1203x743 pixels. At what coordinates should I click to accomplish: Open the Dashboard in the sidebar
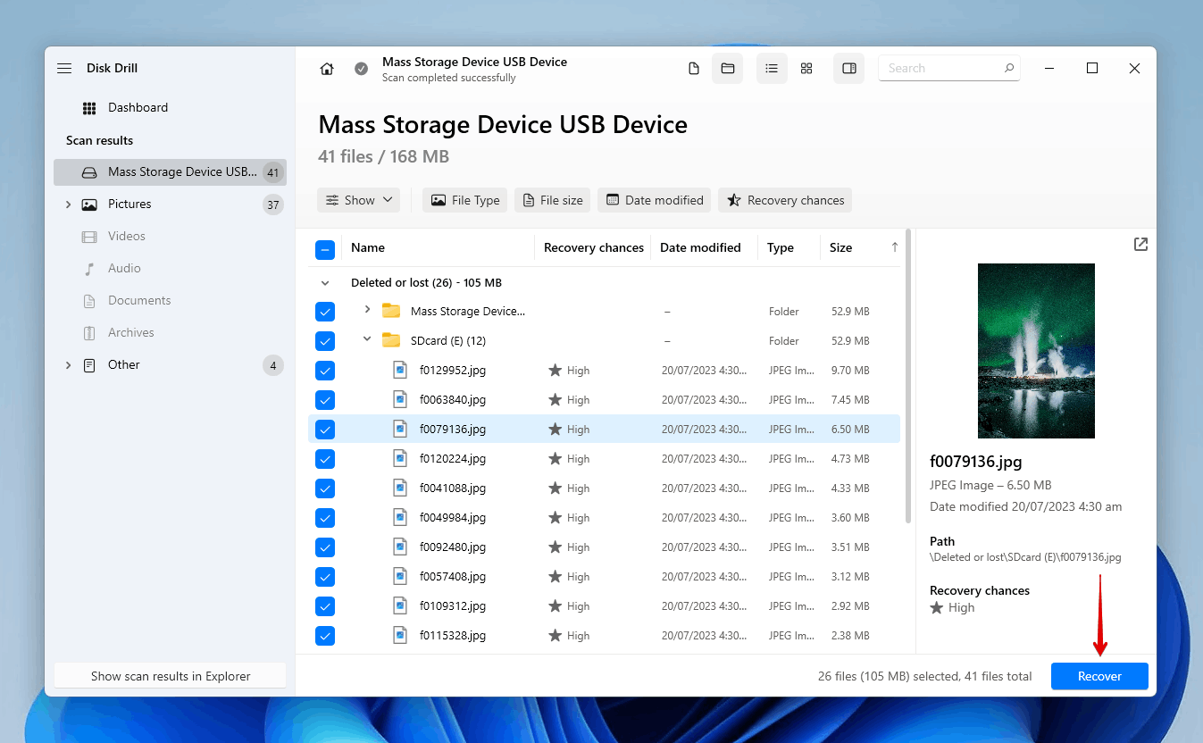(170, 108)
